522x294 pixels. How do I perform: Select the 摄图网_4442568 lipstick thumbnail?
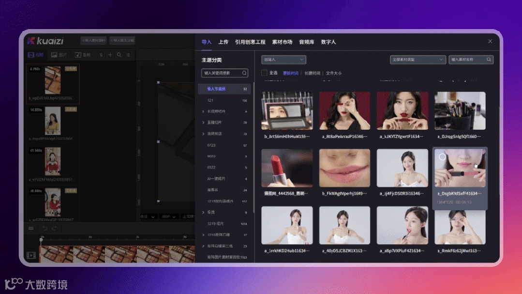point(287,168)
